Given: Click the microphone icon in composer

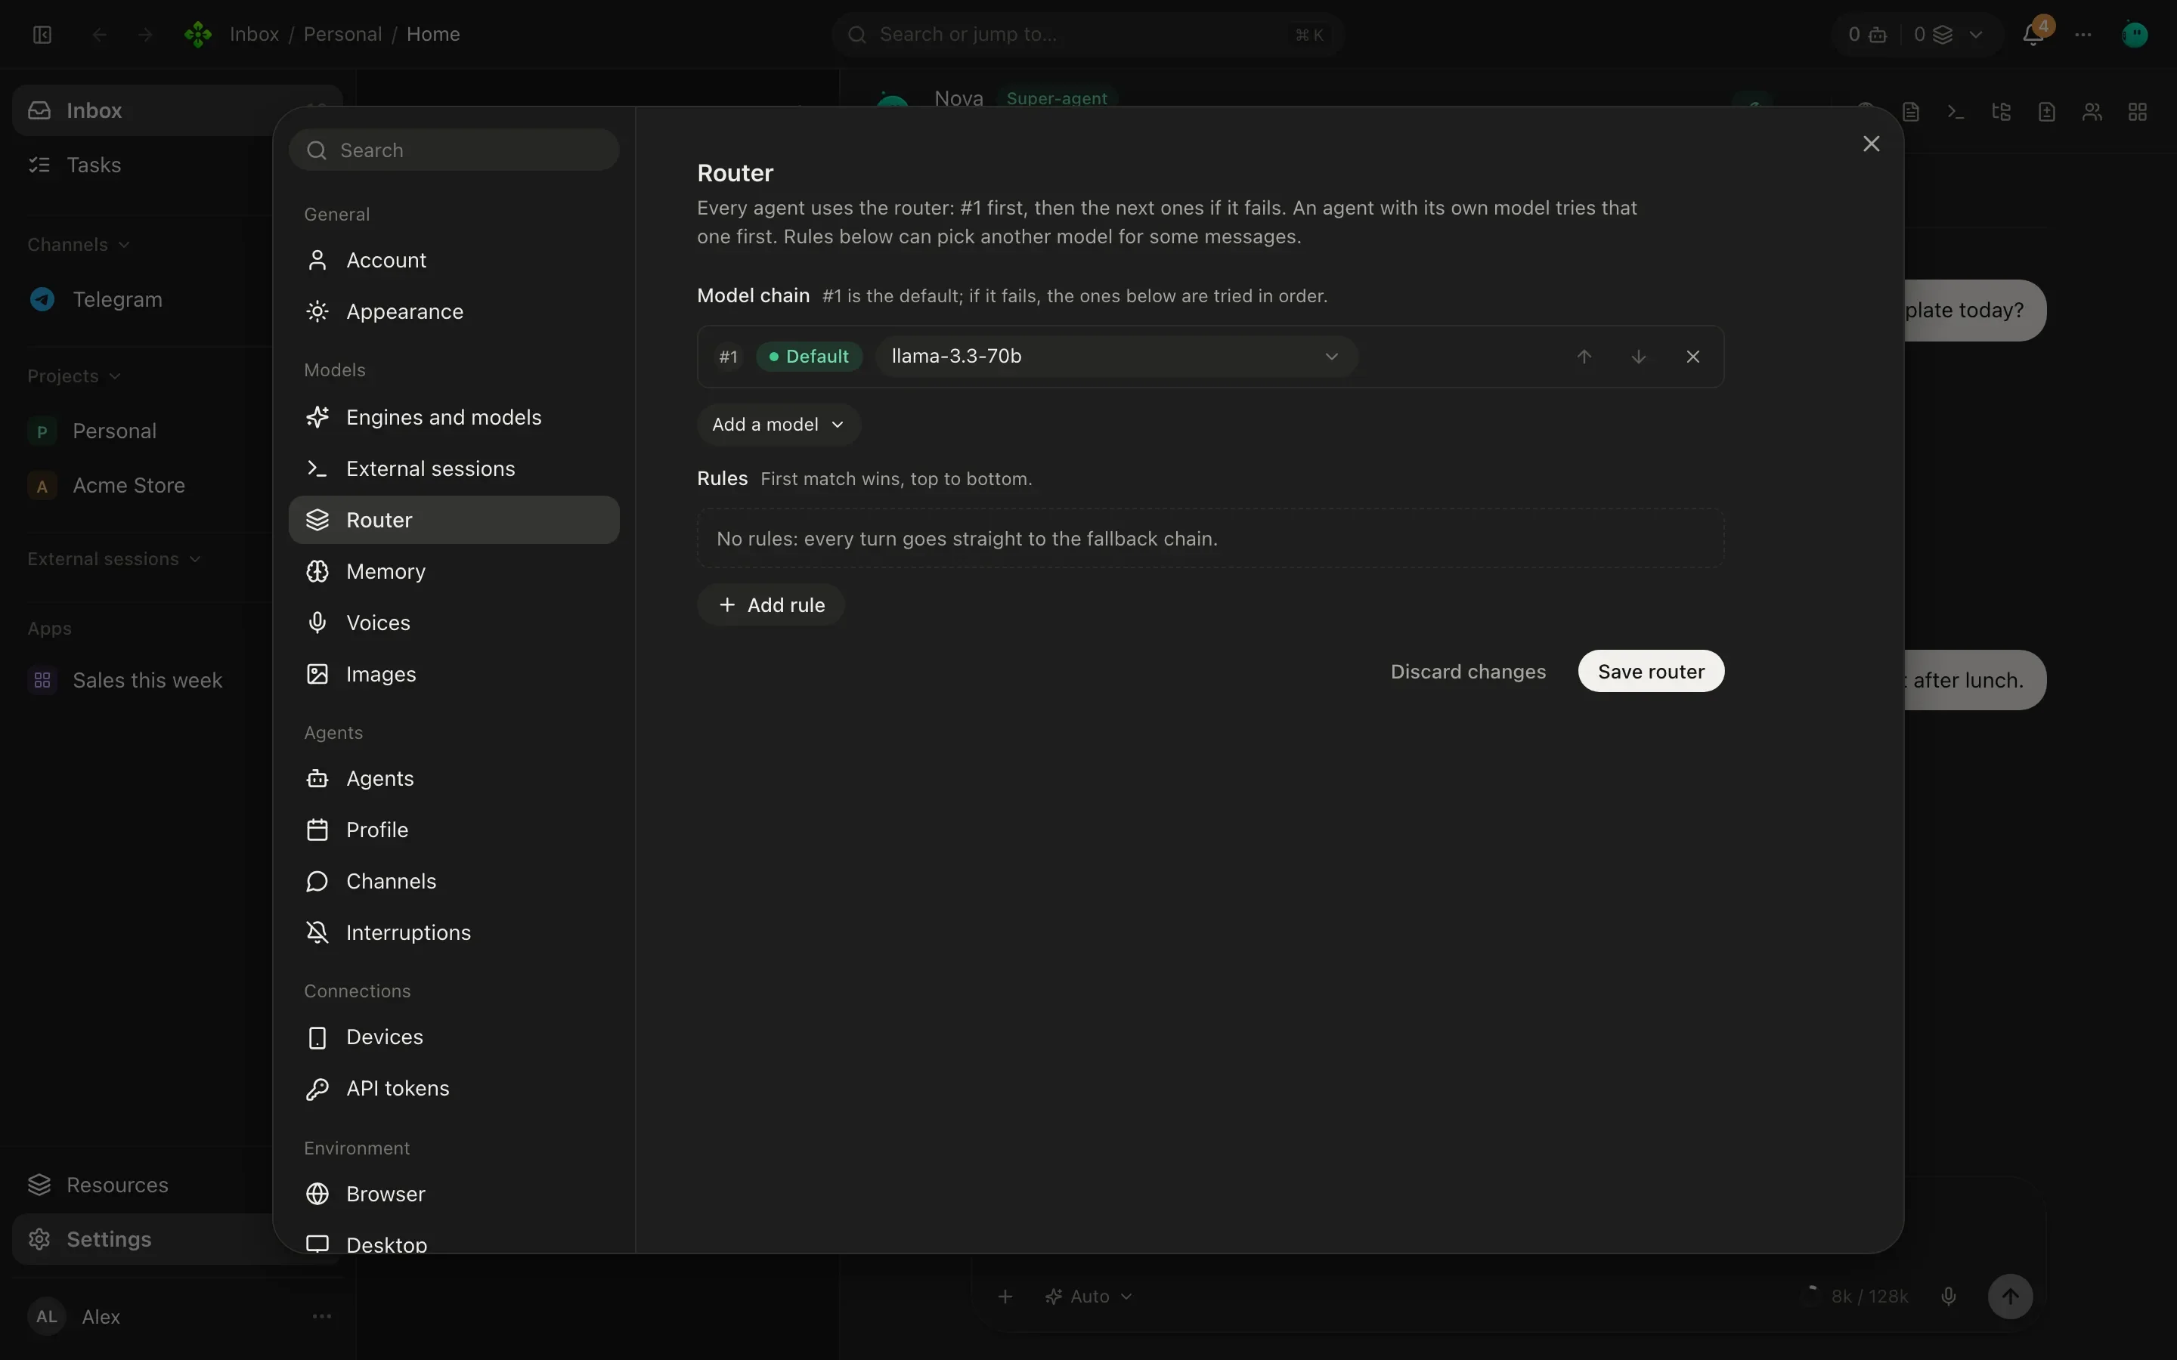Looking at the screenshot, I should [x=1949, y=1296].
